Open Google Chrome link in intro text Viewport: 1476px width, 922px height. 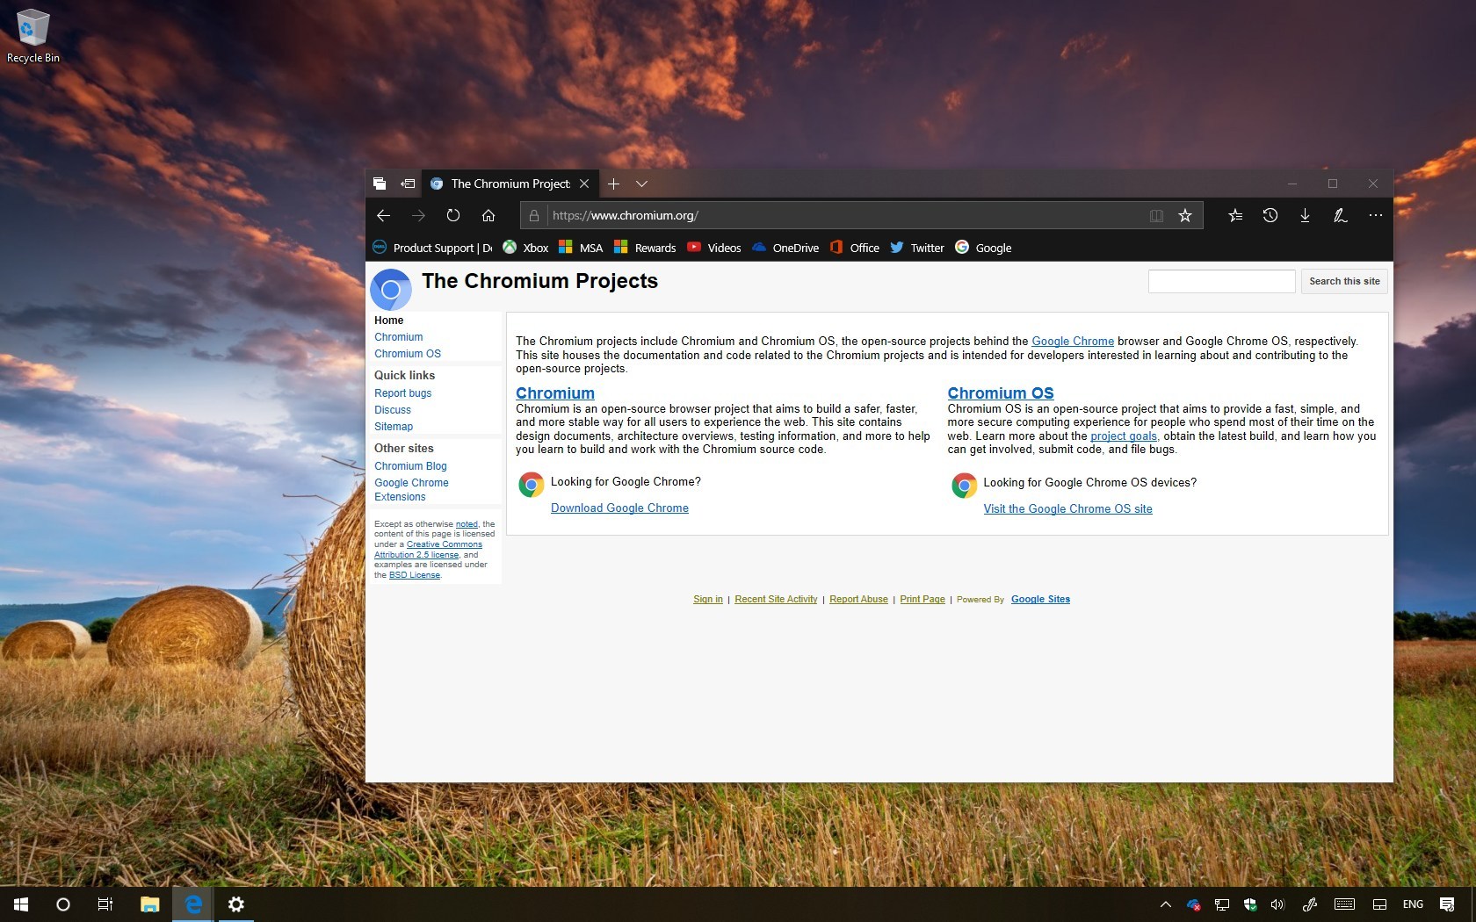tap(1073, 342)
